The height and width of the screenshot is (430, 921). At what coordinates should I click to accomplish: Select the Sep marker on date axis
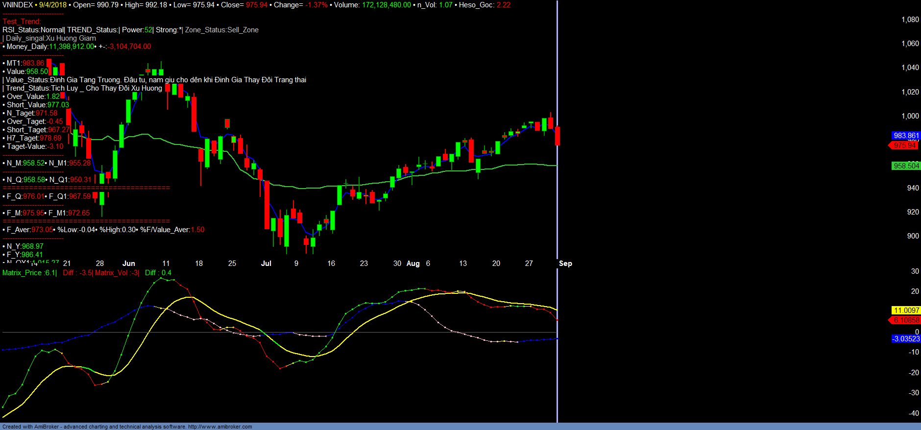click(565, 263)
